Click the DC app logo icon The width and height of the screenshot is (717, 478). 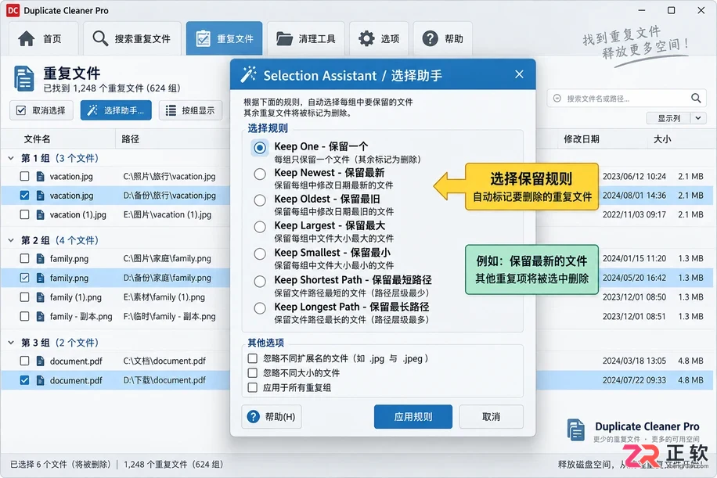click(x=13, y=10)
